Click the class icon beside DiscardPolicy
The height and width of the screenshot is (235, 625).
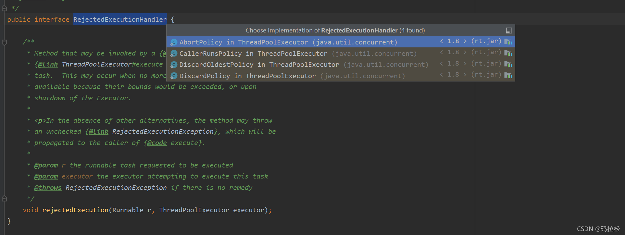coord(174,76)
